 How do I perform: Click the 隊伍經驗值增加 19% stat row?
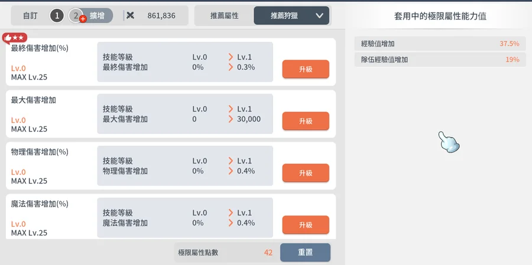click(440, 60)
